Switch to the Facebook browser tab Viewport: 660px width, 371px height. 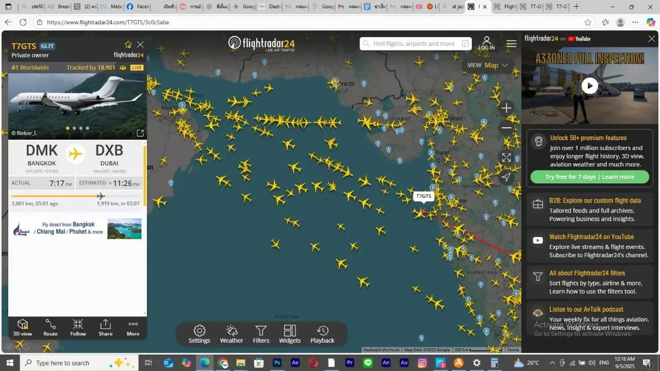tap(138, 7)
